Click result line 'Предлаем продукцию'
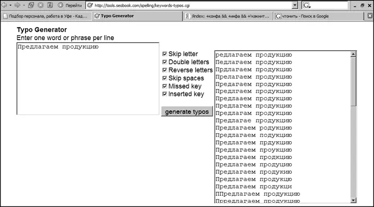 (254, 98)
